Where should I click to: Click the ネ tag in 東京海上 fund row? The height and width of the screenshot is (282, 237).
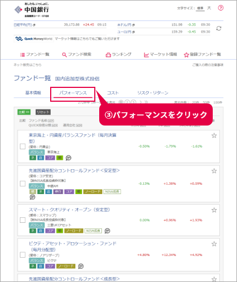click(x=33, y=158)
